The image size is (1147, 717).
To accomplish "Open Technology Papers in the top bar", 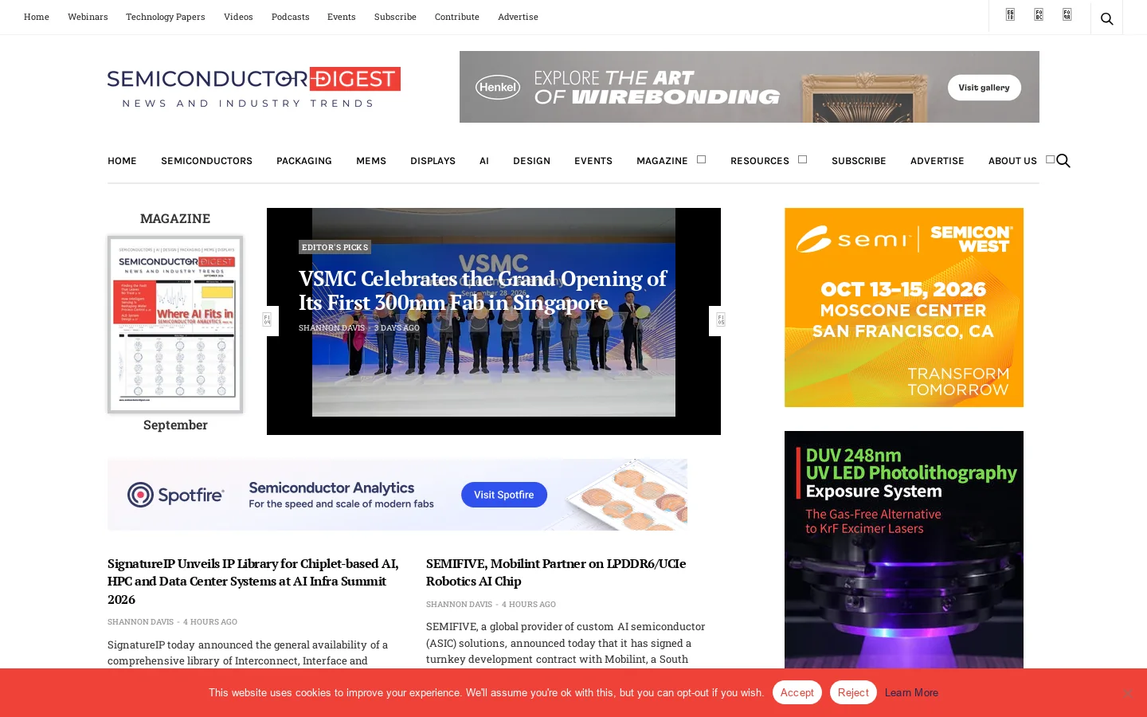I will point(166,17).
